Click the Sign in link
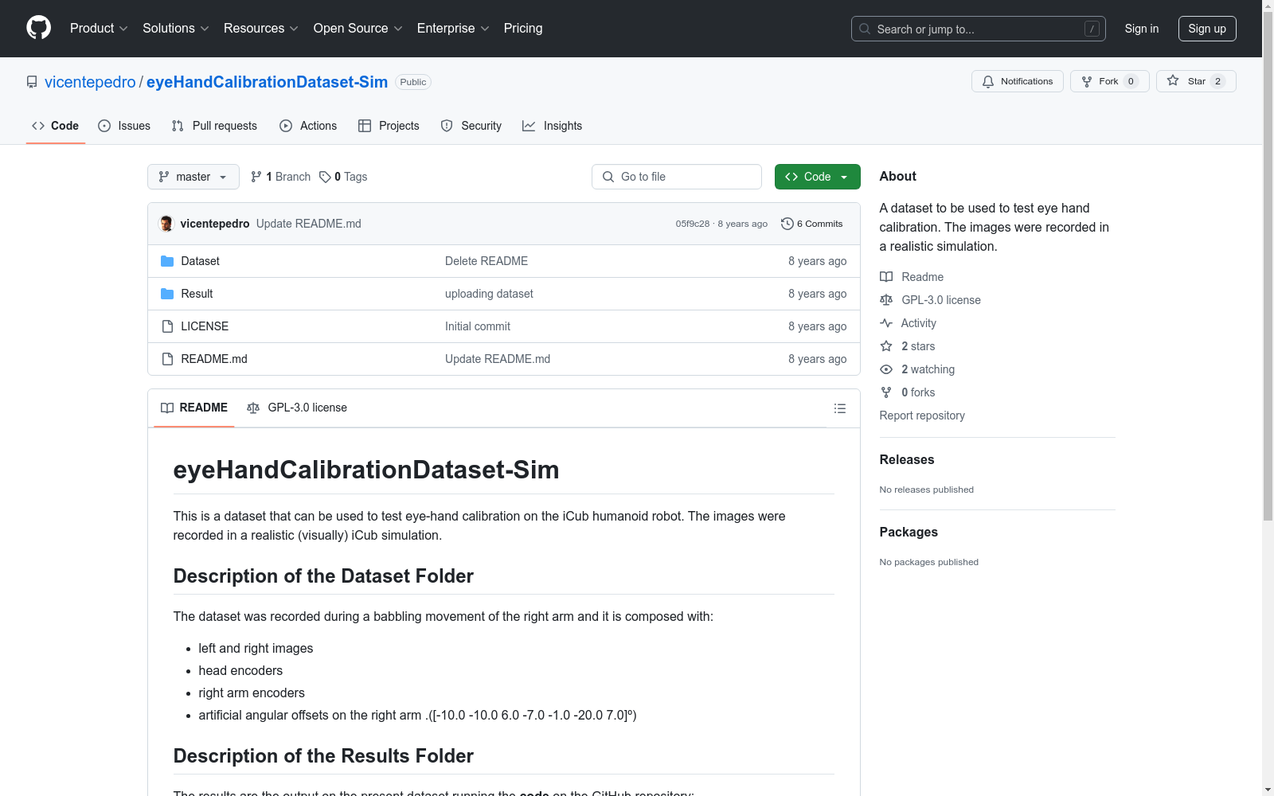1274x796 pixels. click(x=1142, y=29)
